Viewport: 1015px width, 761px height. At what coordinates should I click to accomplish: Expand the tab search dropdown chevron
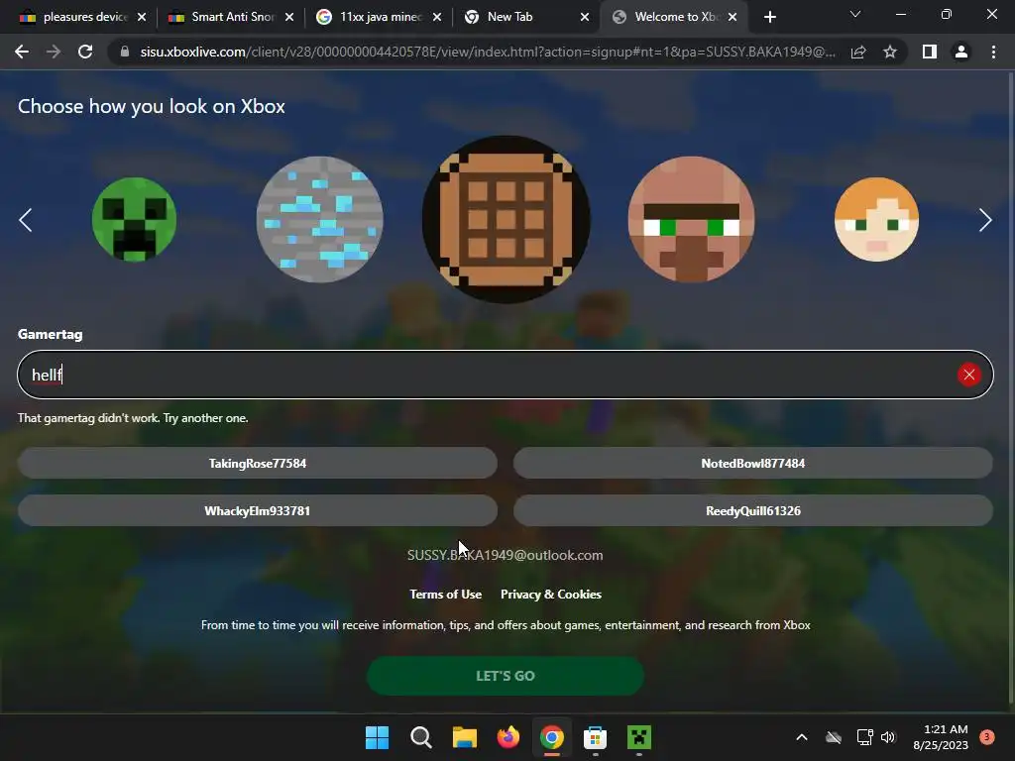[x=855, y=14]
